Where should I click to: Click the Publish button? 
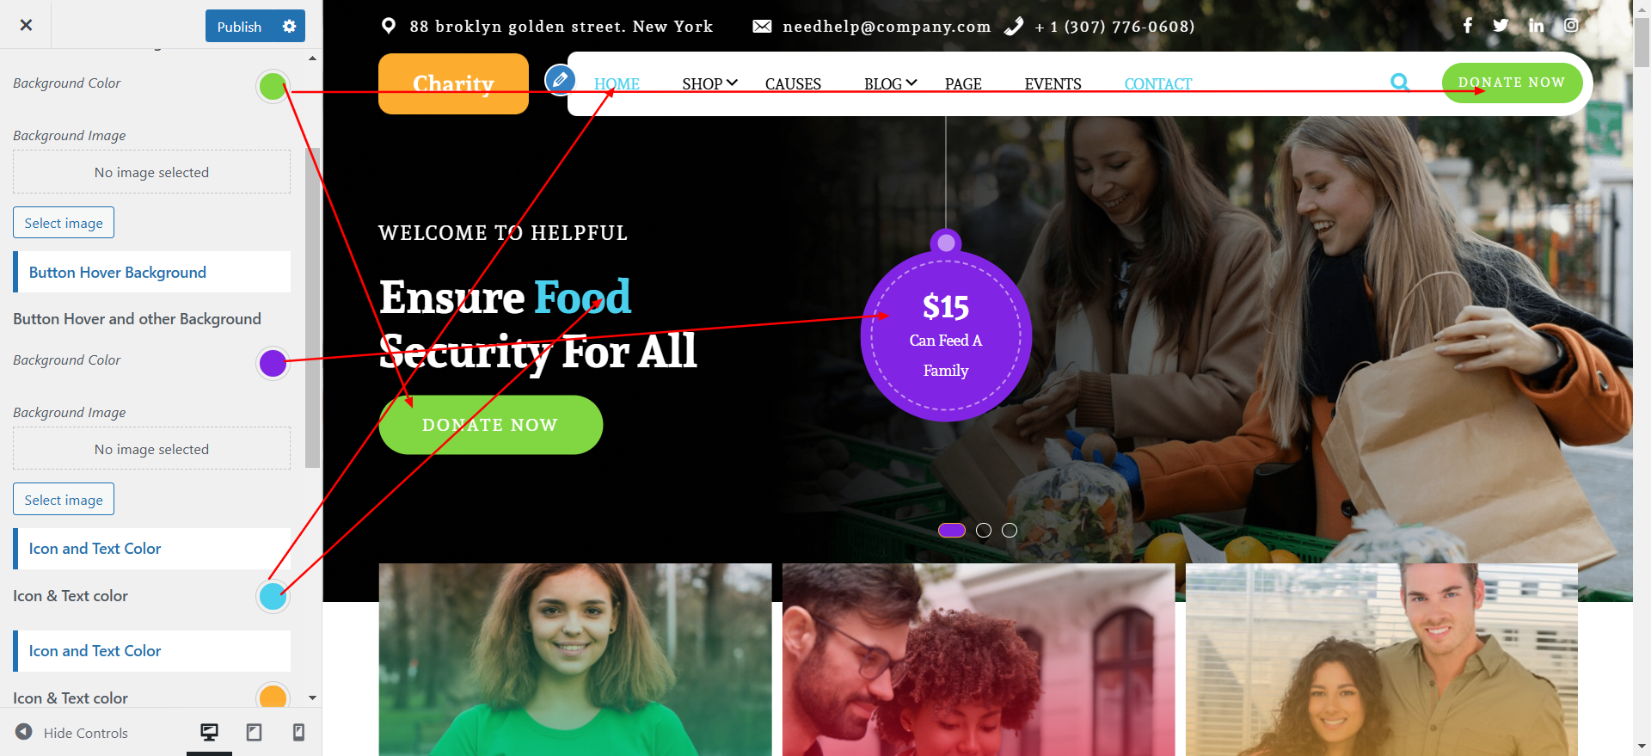pyautogui.click(x=239, y=27)
